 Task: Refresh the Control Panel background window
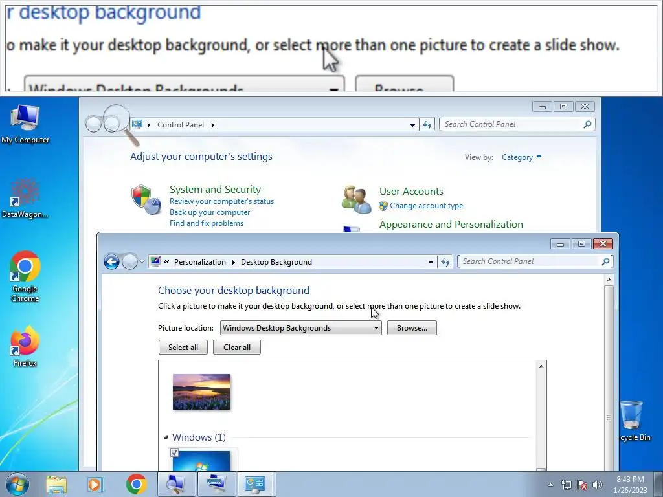[427, 125]
